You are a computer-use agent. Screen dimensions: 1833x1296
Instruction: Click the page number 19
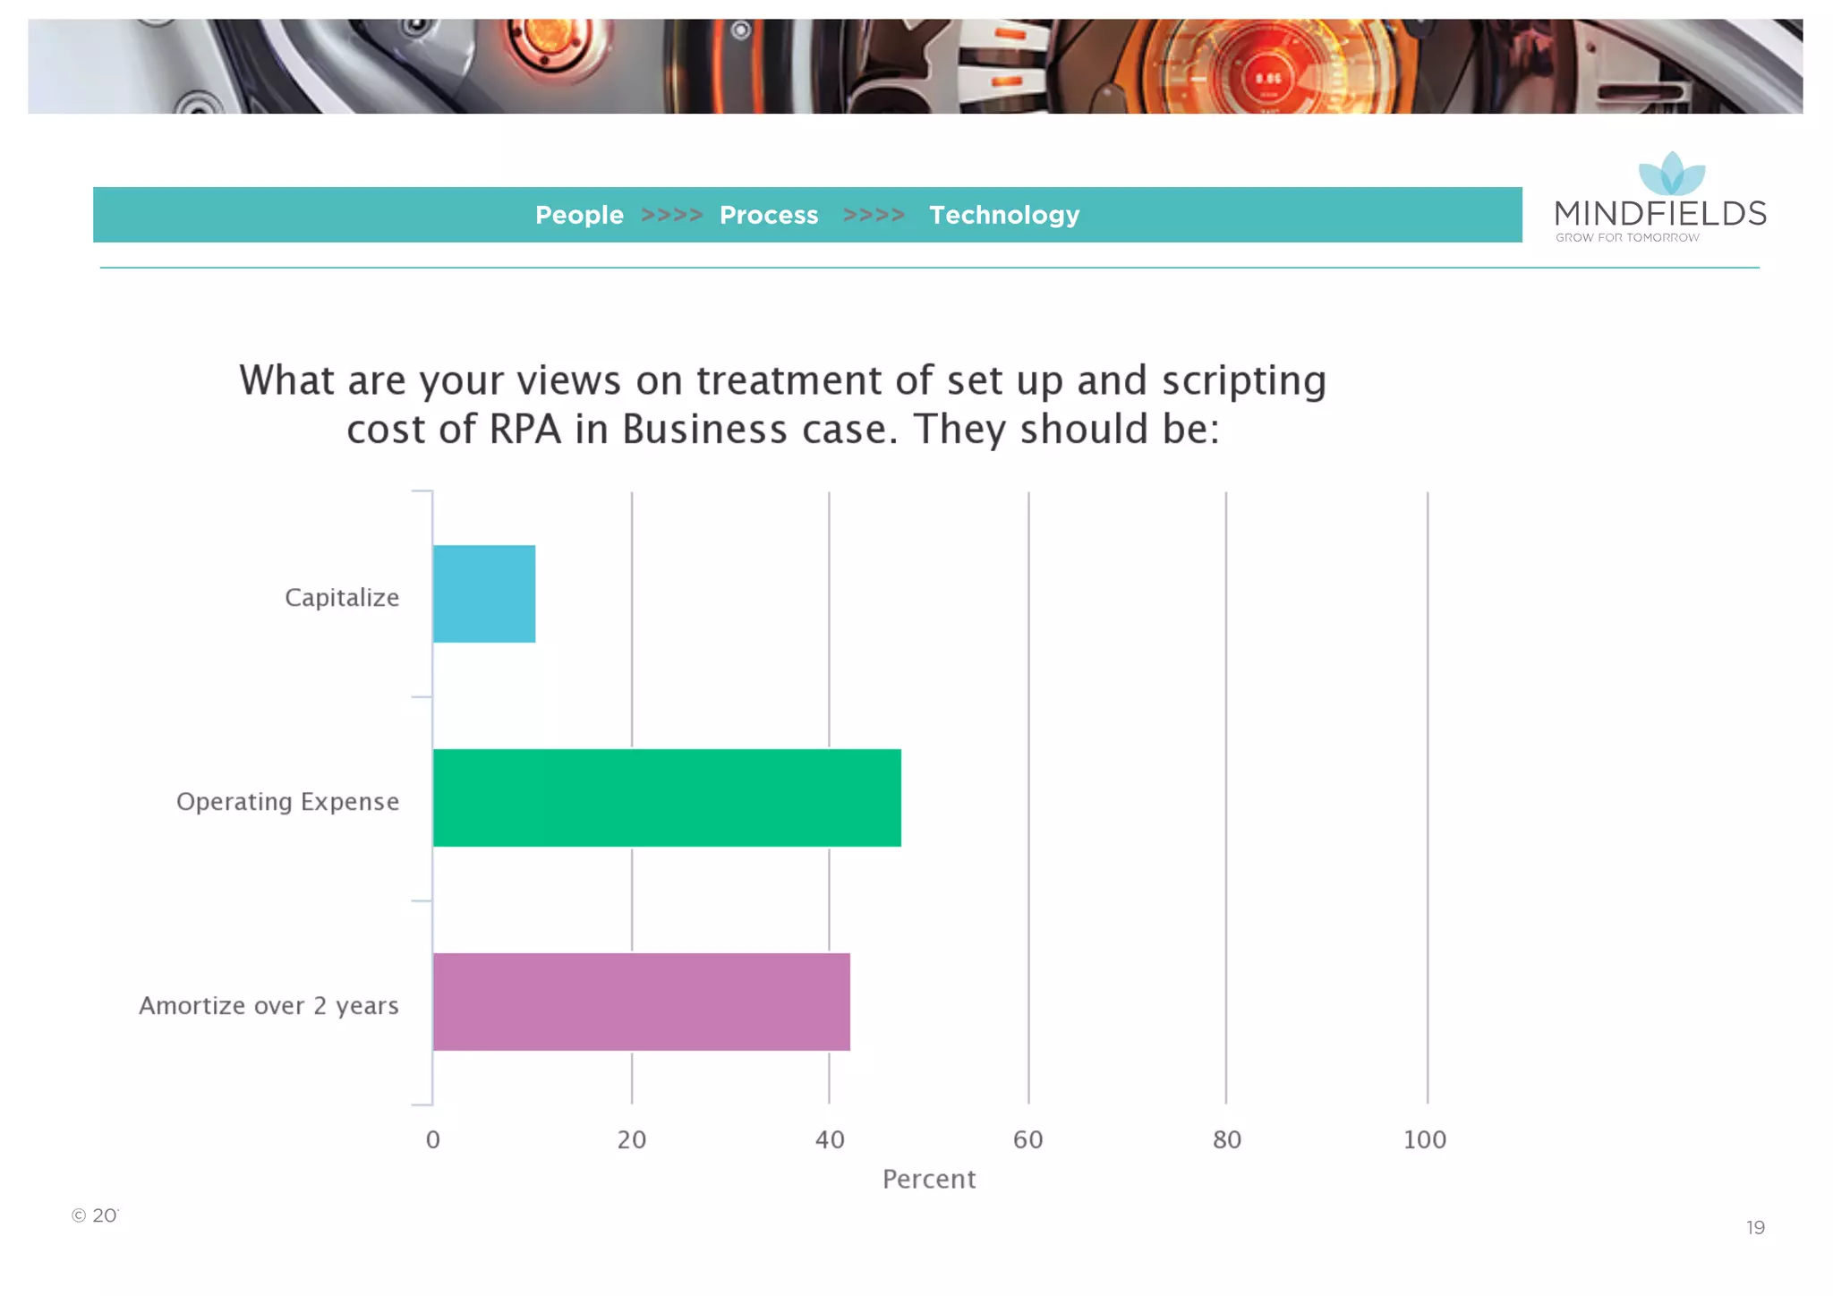click(1755, 1228)
